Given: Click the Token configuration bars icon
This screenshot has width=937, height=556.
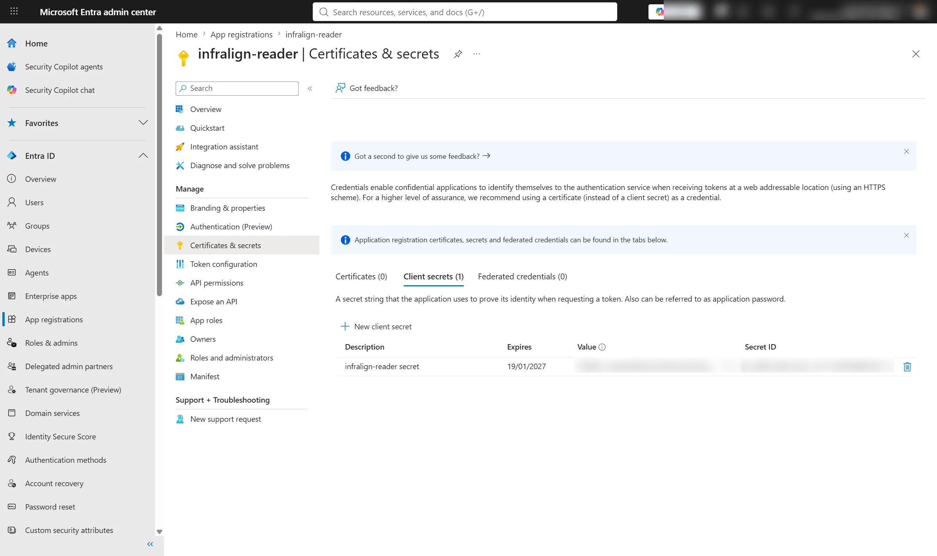Looking at the screenshot, I should point(180,265).
